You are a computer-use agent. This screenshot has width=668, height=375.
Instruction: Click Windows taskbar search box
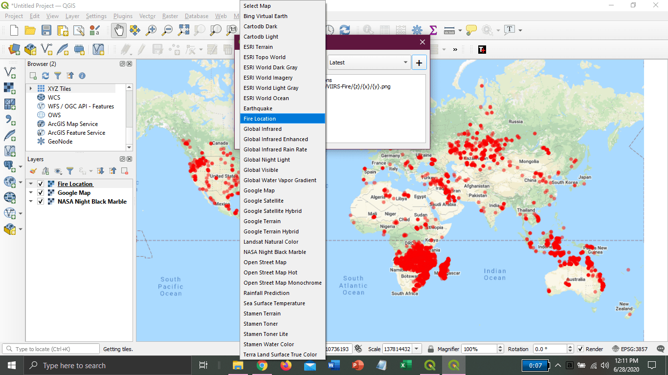(108, 365)
